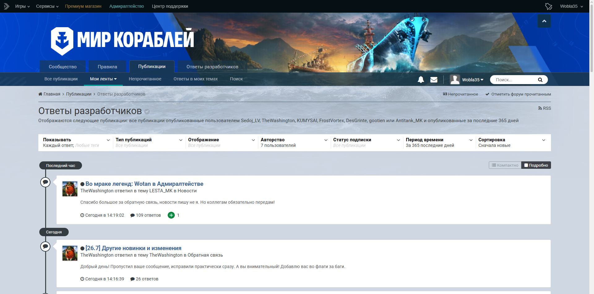Screen dimensions: 594x294
Task: Open the Сервисы dropdown menu
Action: [47, 6]
